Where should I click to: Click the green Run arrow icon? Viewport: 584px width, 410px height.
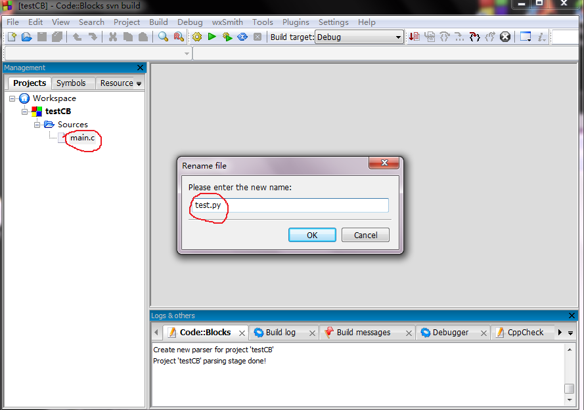tap(212, 37)
